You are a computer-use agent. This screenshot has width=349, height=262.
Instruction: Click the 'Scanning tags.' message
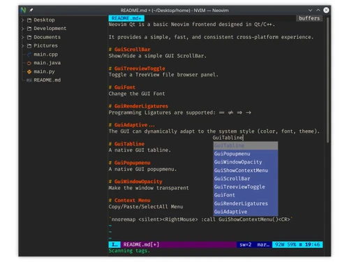click(x=129, y=251)
